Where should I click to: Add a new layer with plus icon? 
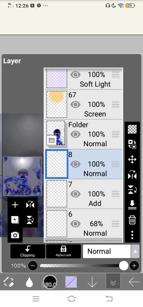pyautogui.click(x=15, y=205)
